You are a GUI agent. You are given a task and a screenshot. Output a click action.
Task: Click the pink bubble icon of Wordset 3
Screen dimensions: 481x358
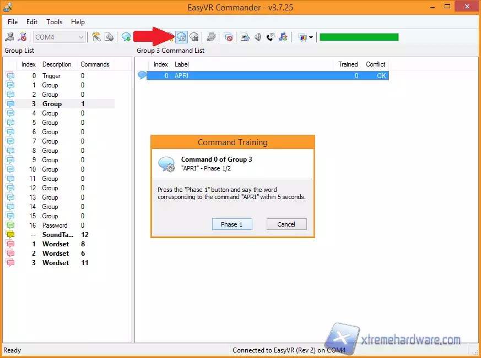tap(10, 263)
